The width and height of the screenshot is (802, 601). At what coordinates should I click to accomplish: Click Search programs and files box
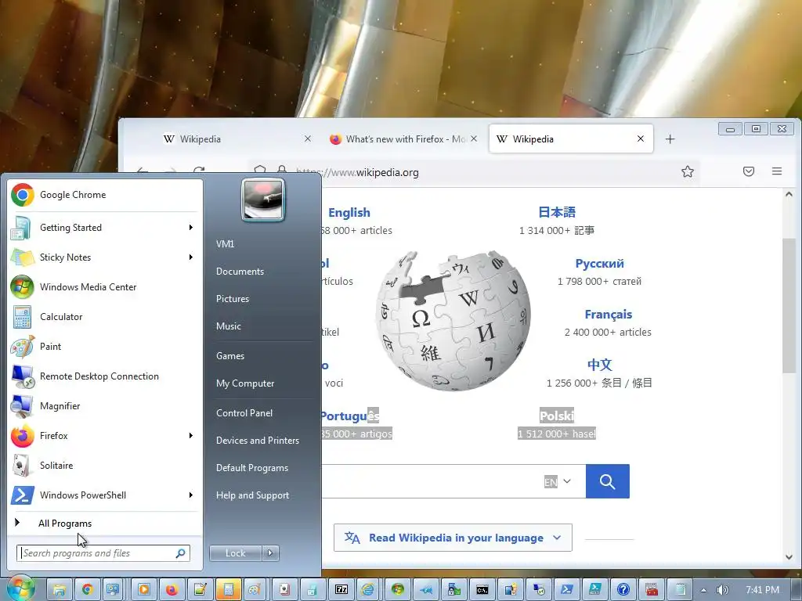point(103,553)
